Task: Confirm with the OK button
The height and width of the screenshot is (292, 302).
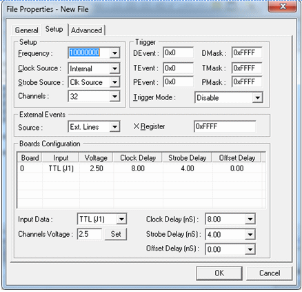Action: [x=219, y=273]
